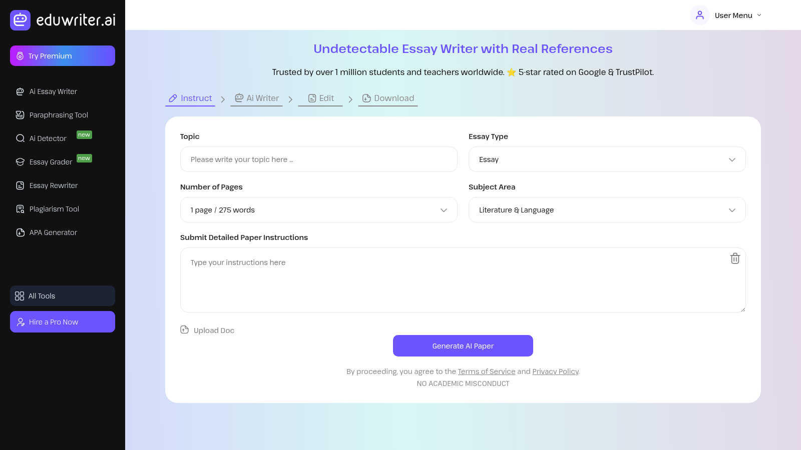Click the Essay Rewriter document icon
The image size is (801, 450).
[20, 185]
